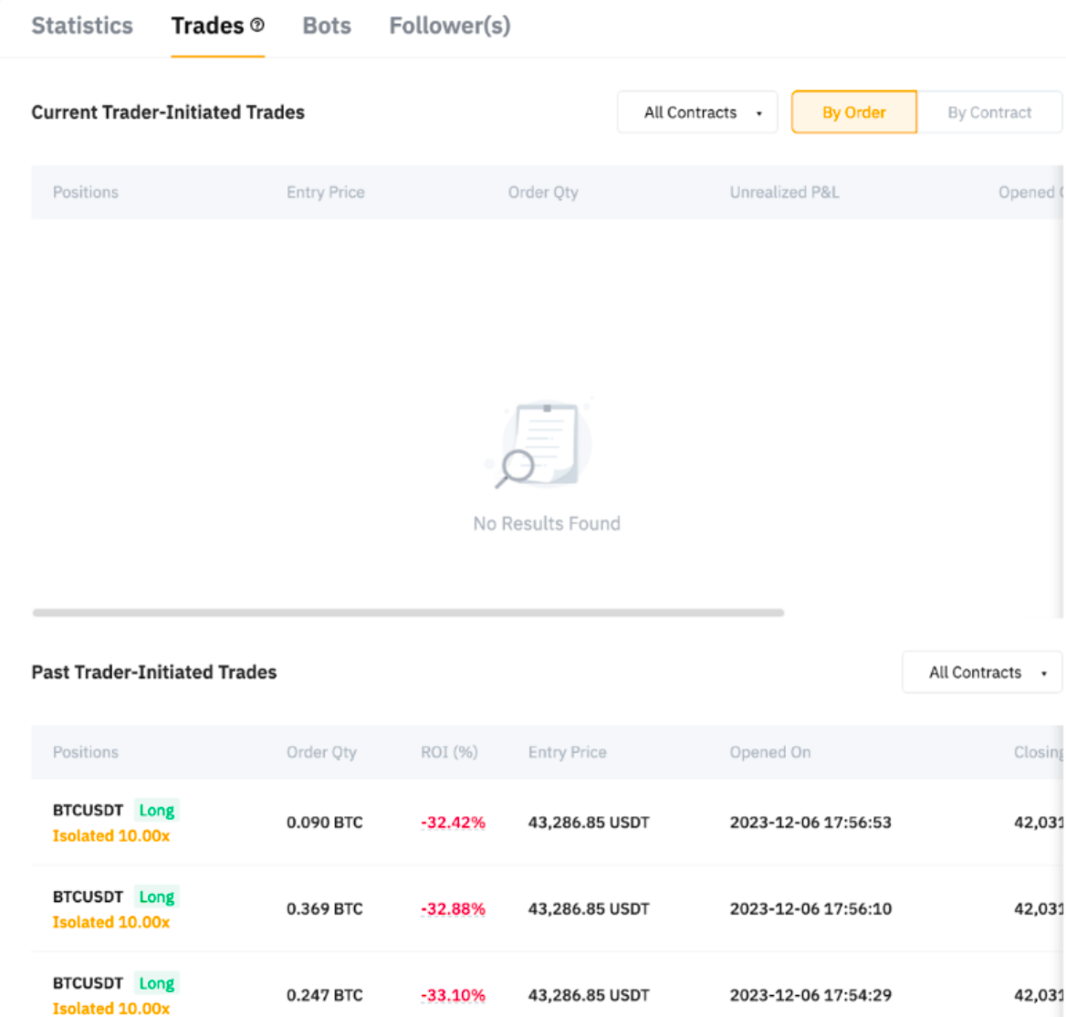Expand All Contracts dropdown for current trades

click(x=698, y=112)
